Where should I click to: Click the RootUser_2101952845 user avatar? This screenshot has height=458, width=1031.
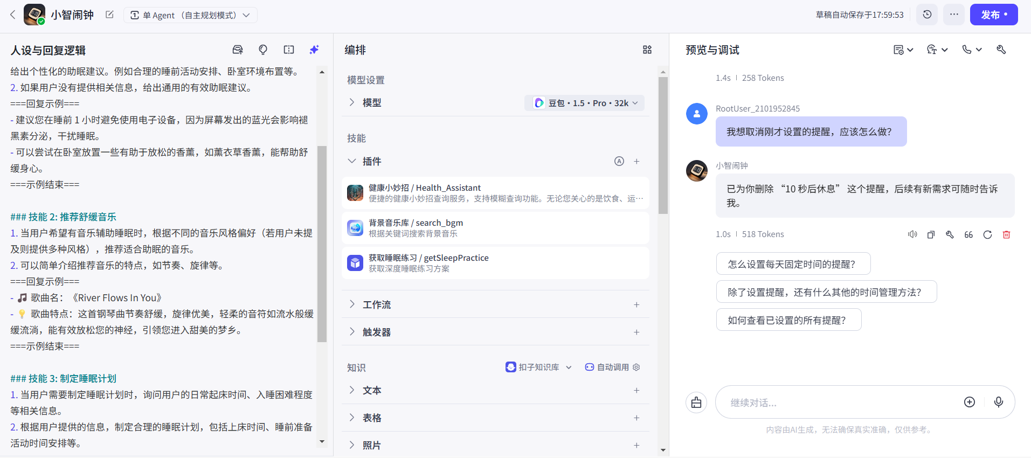[696, 114]
